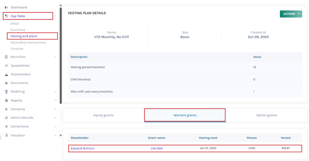Collapse the Cap Table menu chevron

55,16
